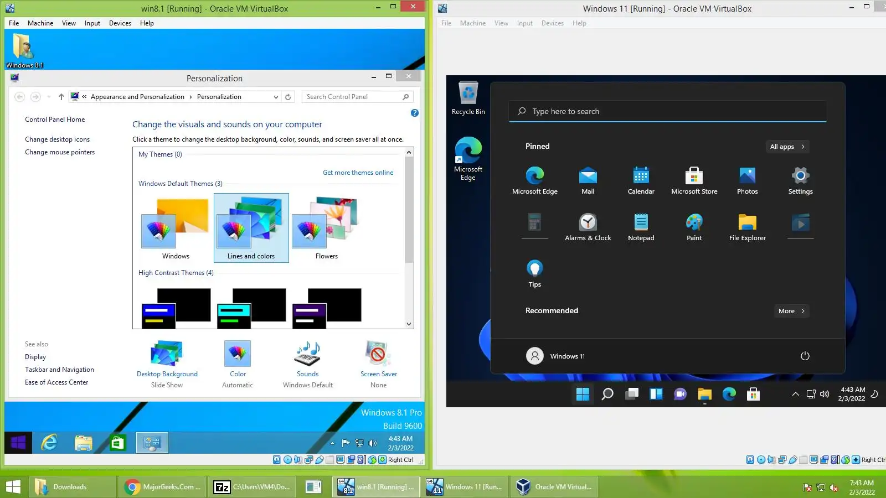Launch Photos from pinned apps
Screen dimensions: 886x498
tap(747, 181)
